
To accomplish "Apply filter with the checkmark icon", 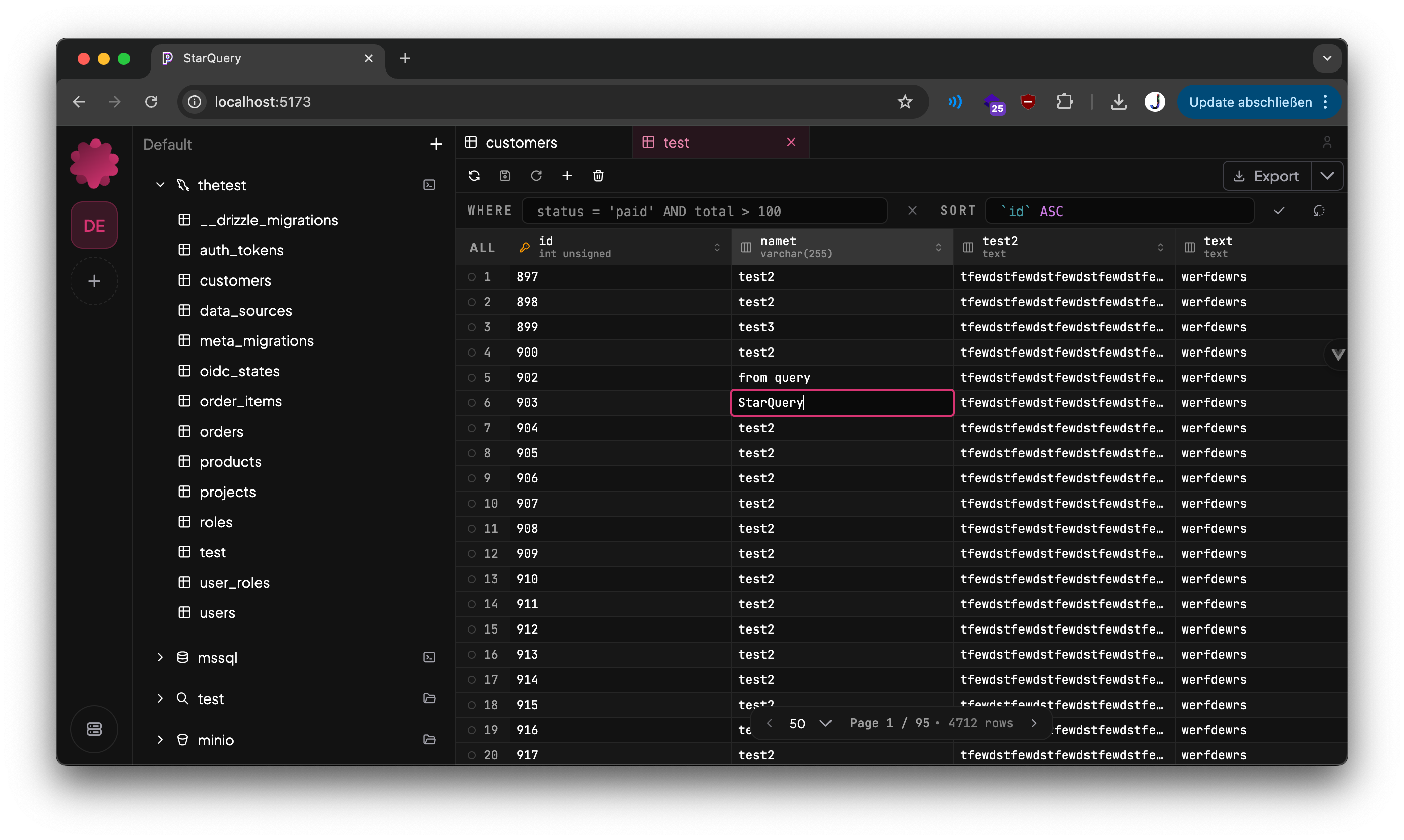I will pyautogui.click(x=1279, y=211).
